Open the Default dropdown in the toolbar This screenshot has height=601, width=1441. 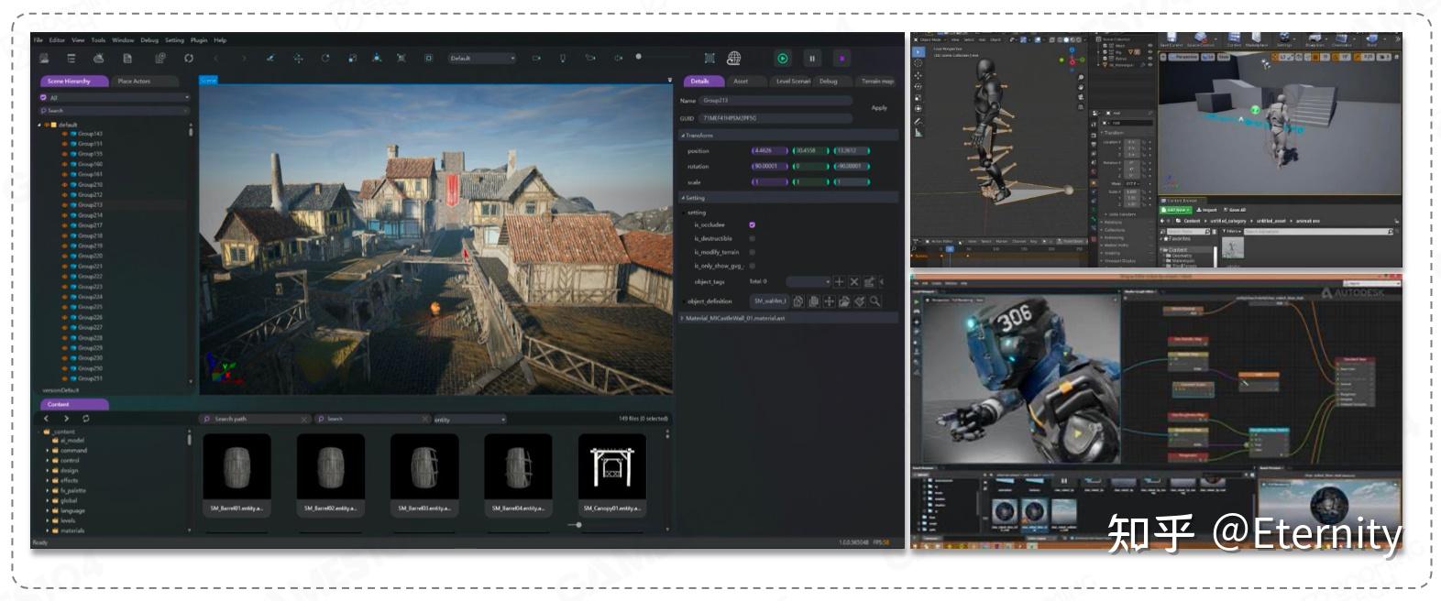(x=481, y=58)
